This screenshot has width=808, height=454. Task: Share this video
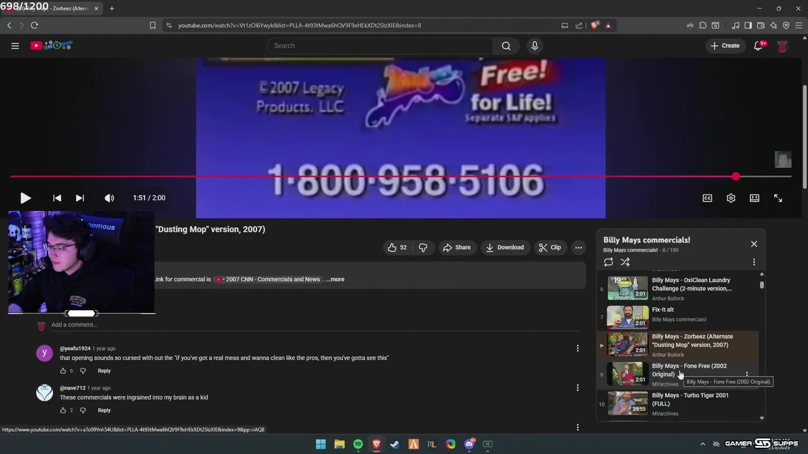(x=456, y=248)
